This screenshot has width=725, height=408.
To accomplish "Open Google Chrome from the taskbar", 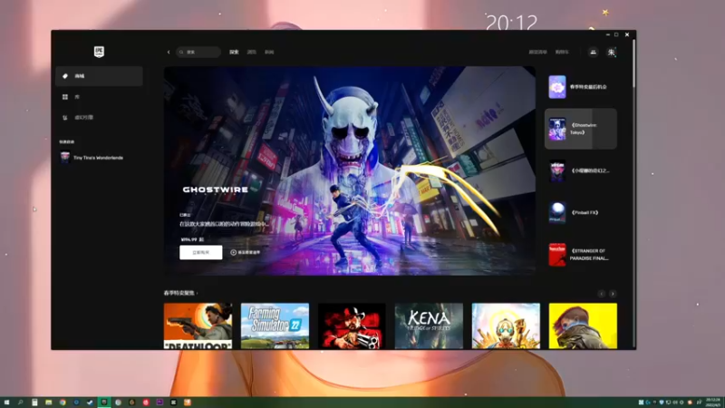I will tap(63, 403).
